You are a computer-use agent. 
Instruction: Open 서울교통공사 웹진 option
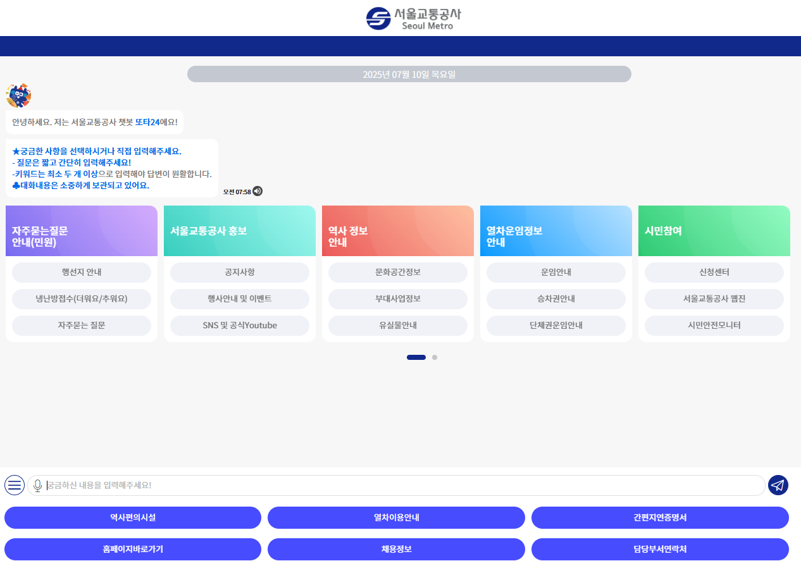[x=714, y=299]
